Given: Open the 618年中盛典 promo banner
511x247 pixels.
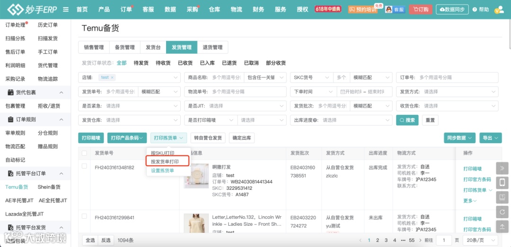Looking at the screenshot, I should [x=328, y=9].
